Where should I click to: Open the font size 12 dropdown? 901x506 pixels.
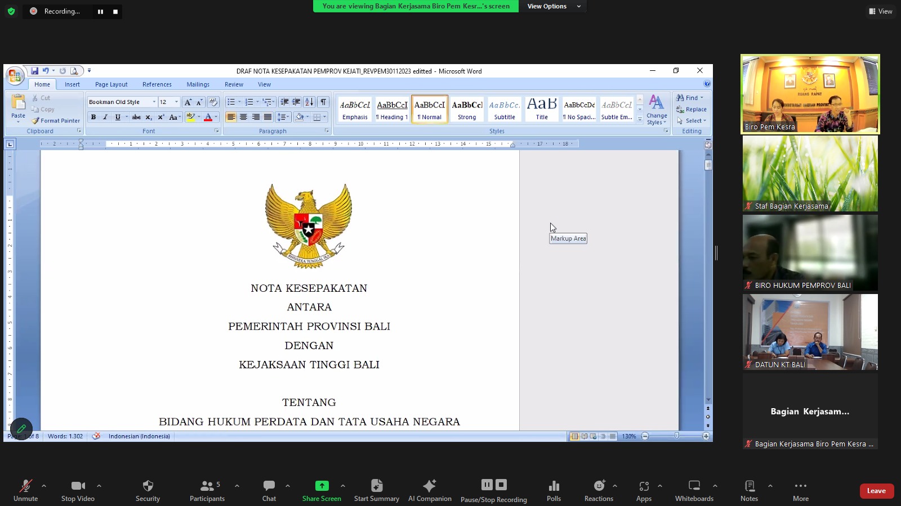pyautogui.click(x=176, y=102)
